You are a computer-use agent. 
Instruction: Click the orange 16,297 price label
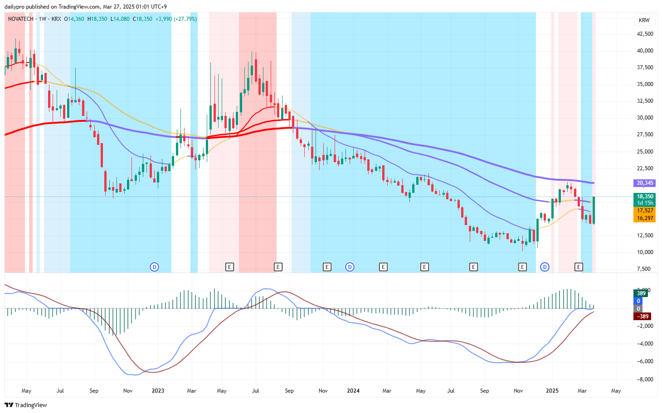pos(645,218)
